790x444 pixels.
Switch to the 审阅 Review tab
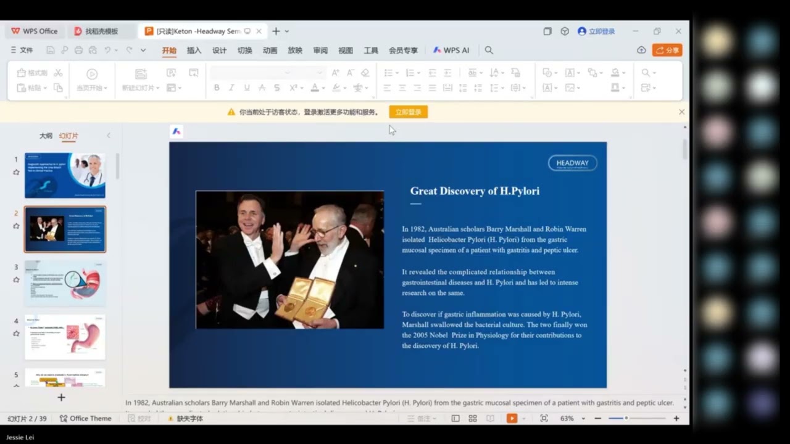coord(320,50)
